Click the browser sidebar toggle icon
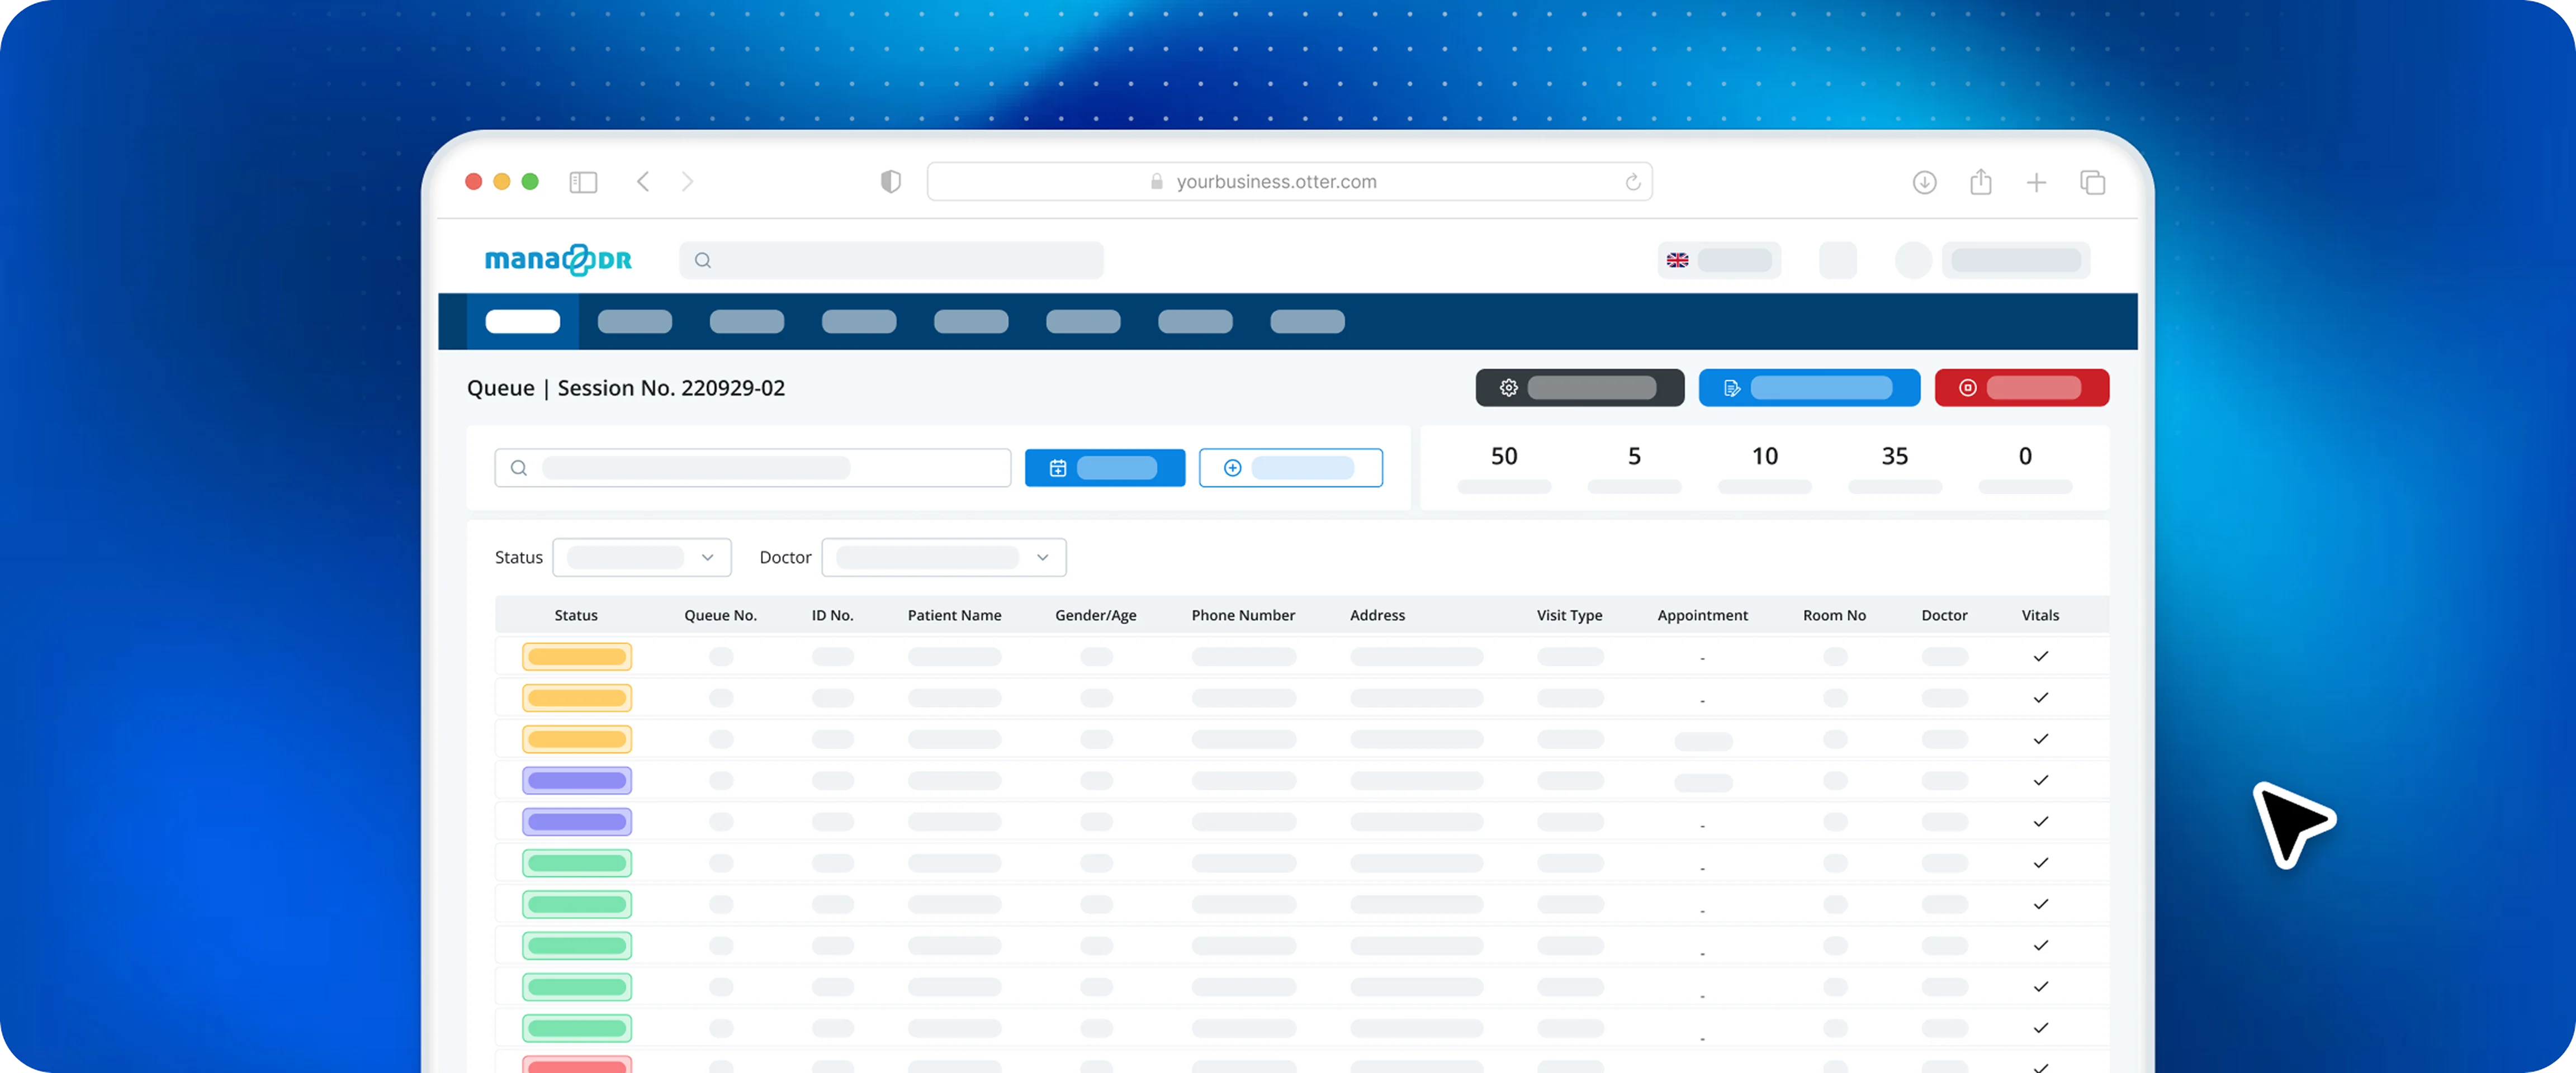The width and height of the screenshot is (2576, 1073). 583,182
